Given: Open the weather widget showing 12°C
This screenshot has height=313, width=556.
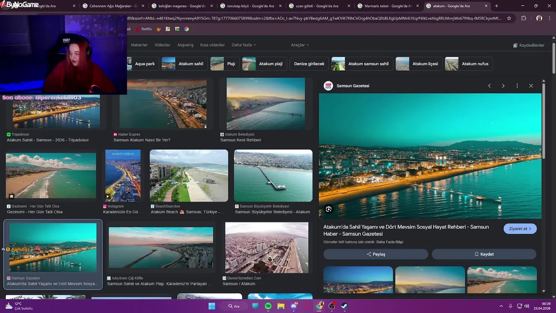Looking at the screenshot, I should tap(18, 306).
